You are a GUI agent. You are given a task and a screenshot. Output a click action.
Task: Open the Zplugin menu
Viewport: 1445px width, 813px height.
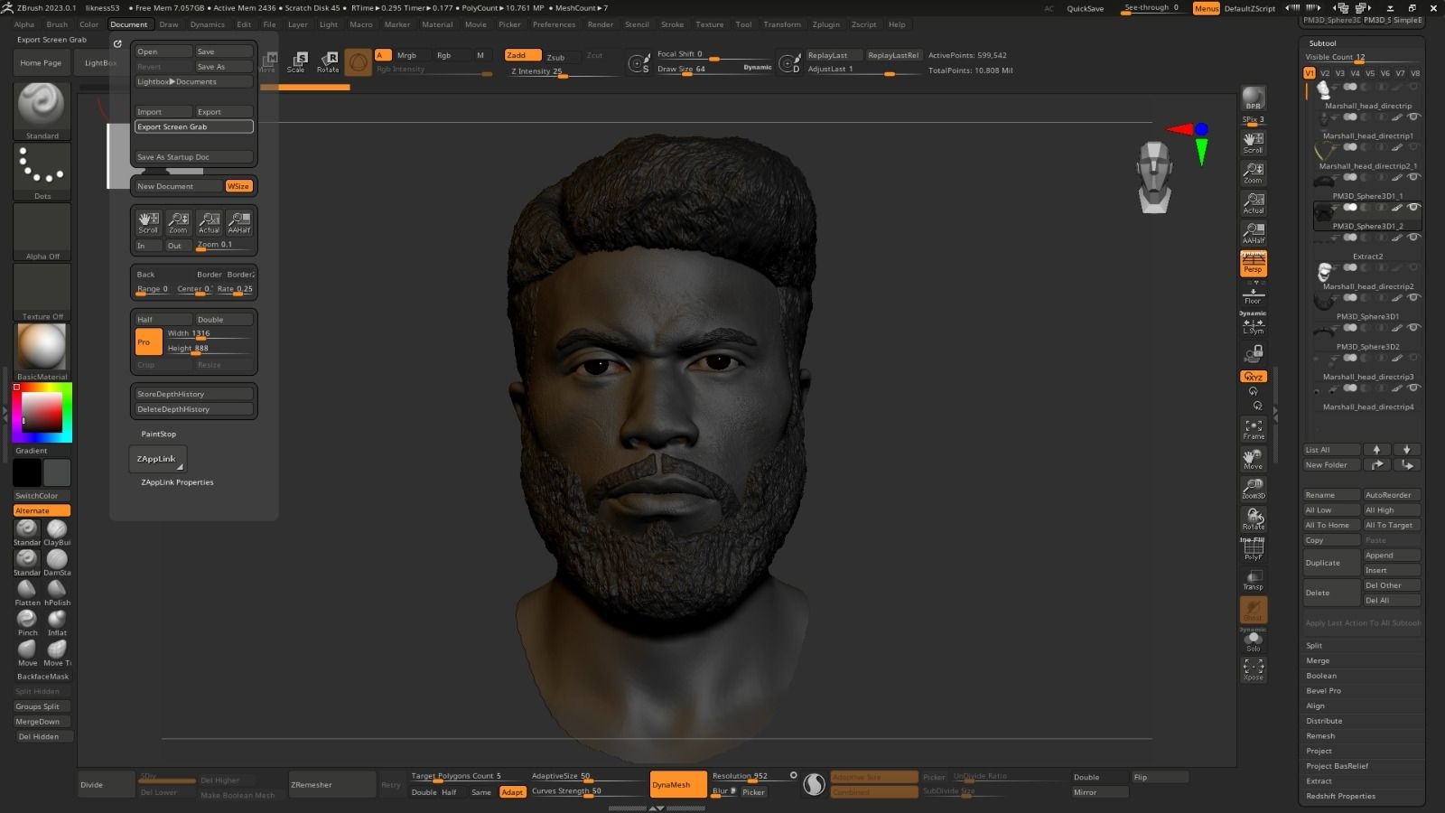point(825,24)
